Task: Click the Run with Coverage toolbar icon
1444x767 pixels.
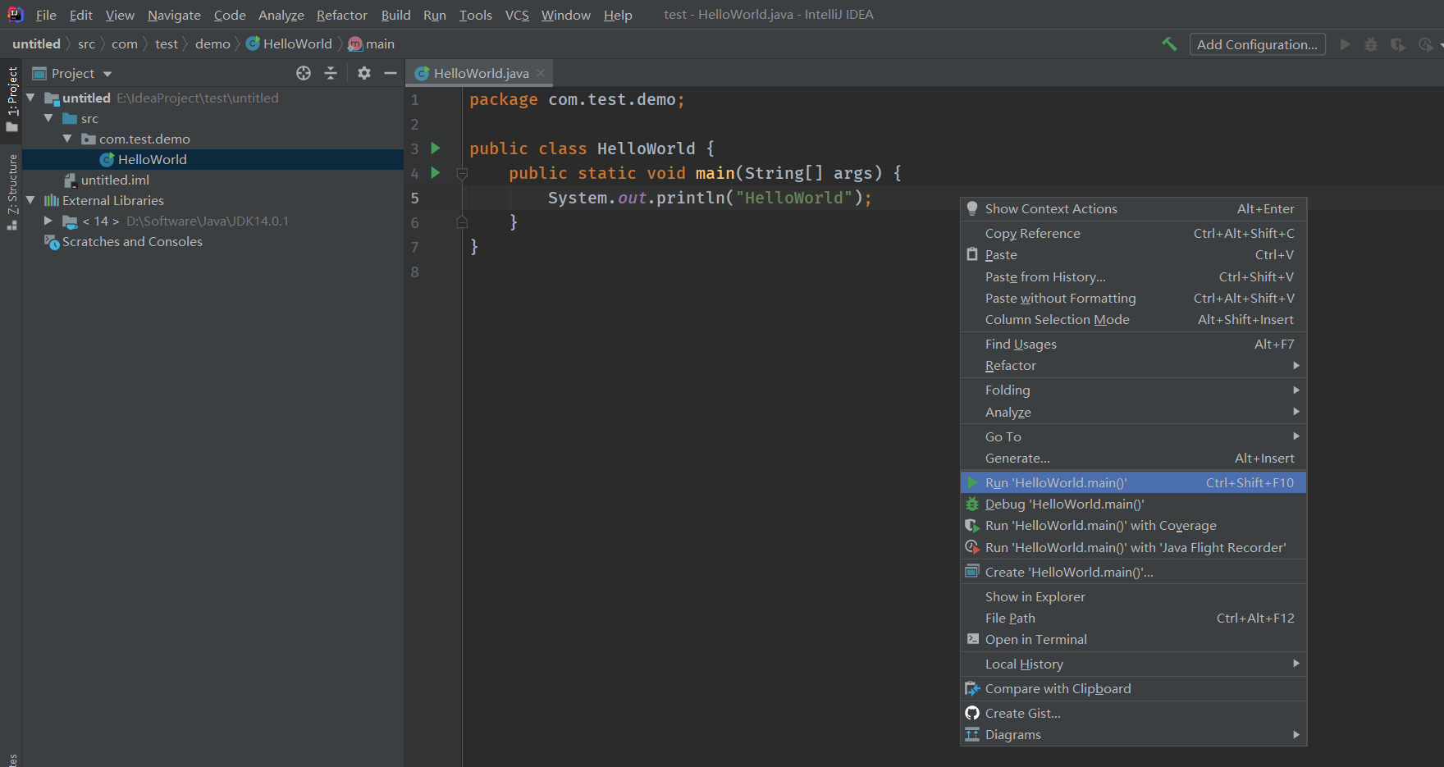Action: tap(1398, 44)
